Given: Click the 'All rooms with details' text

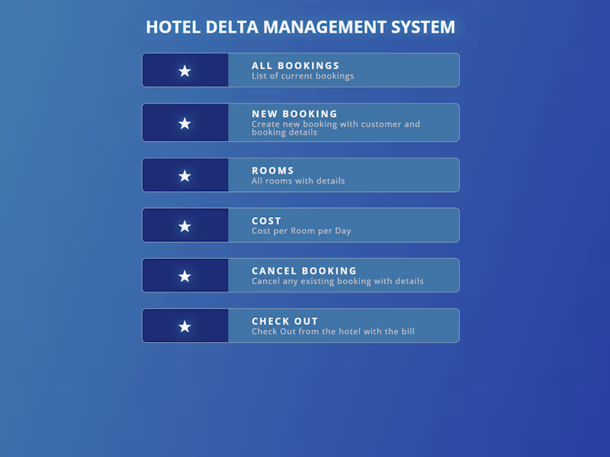Looking at the screenshot, I should pos(298,181).
